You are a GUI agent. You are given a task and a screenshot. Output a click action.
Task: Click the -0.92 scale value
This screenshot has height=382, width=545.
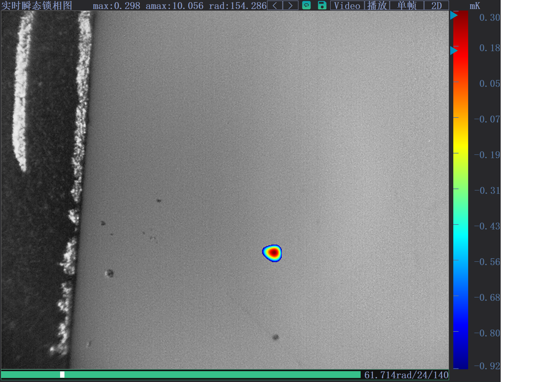click(x=487, y=366)
